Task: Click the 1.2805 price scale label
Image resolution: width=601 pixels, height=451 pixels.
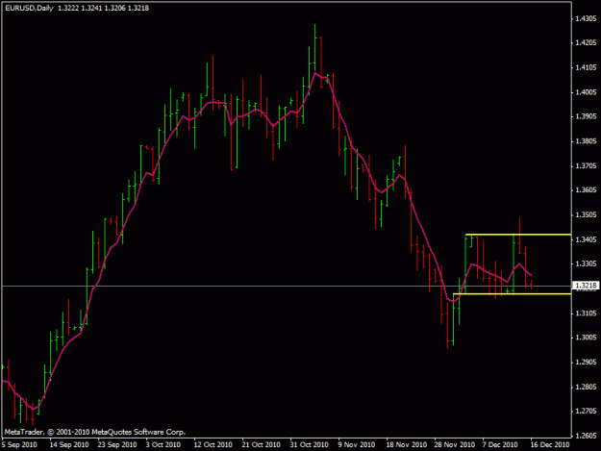Action: coord(586,387)
